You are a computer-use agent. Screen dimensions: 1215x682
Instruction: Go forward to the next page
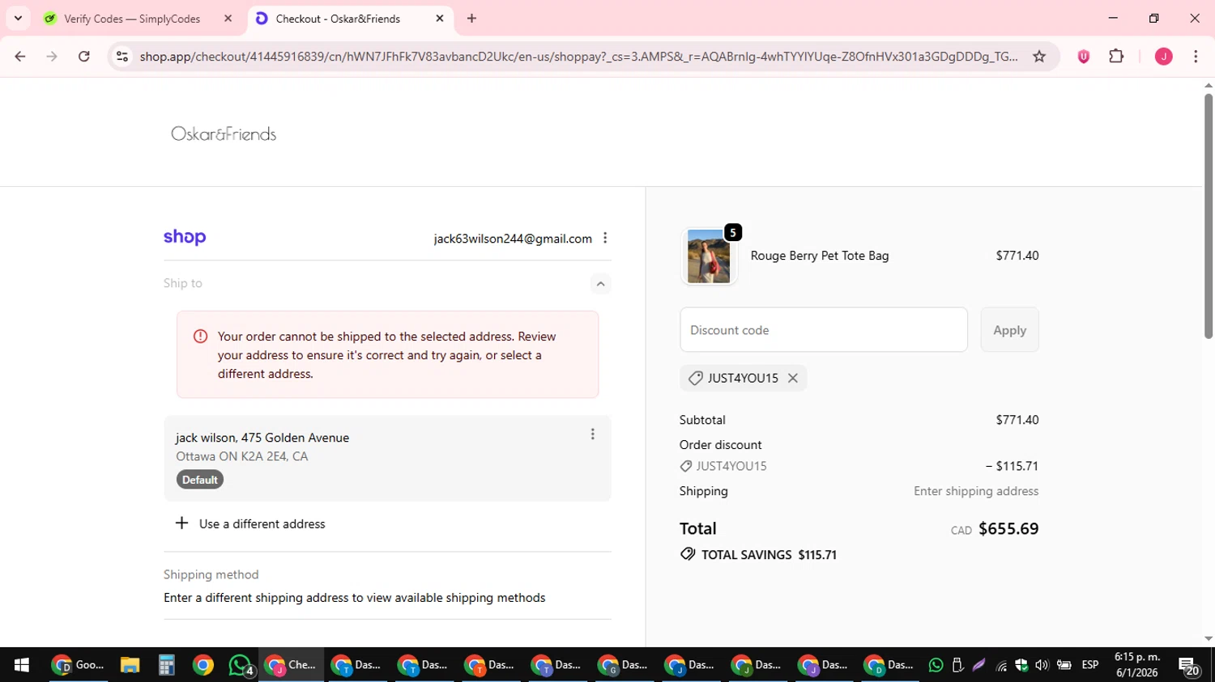click(52, 56)
